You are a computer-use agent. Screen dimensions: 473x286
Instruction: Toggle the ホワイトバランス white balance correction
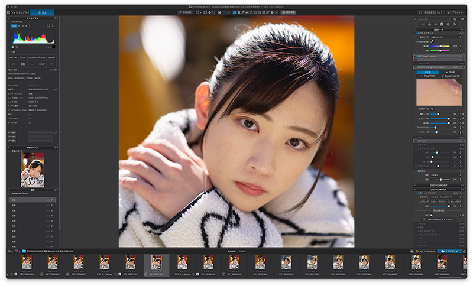point(416,33)
